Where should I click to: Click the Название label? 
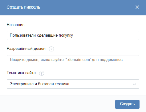(16, 25)
